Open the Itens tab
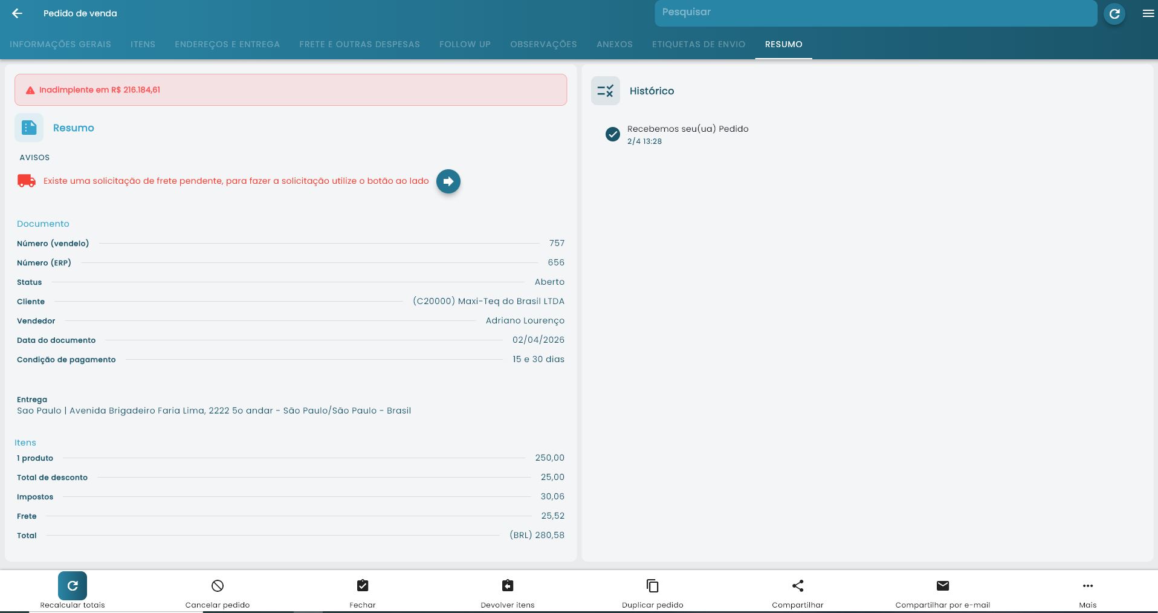 tap(143, 44)
